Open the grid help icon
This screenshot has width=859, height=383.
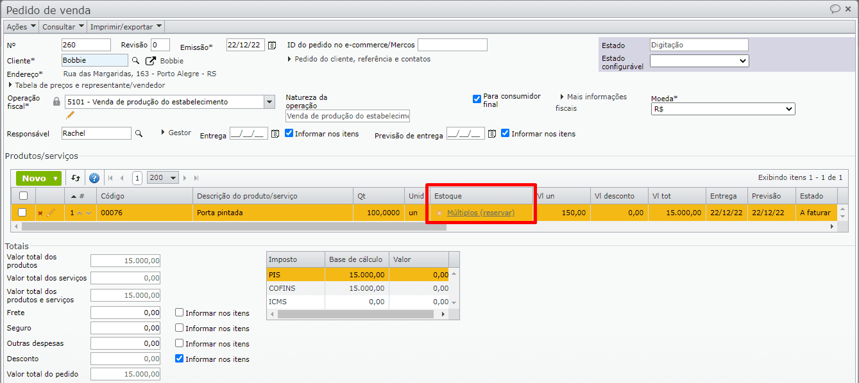94,178
